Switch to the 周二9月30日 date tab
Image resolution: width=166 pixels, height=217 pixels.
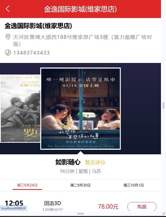click(80, 185)
